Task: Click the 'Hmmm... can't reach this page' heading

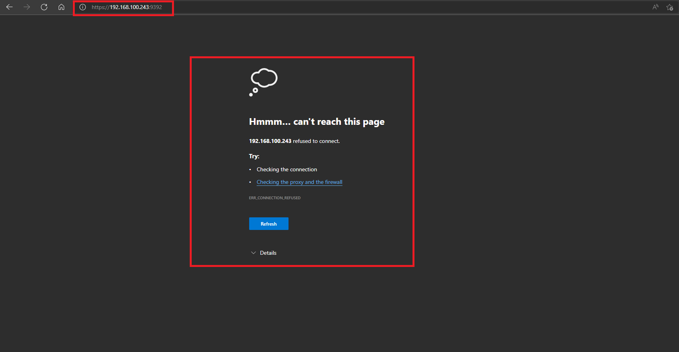Action: pos(316,122)
